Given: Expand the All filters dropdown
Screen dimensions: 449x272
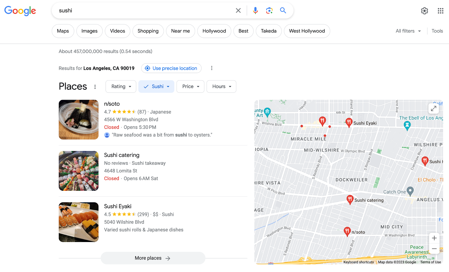Looking at the screenshot, I should tap(408, 31).
